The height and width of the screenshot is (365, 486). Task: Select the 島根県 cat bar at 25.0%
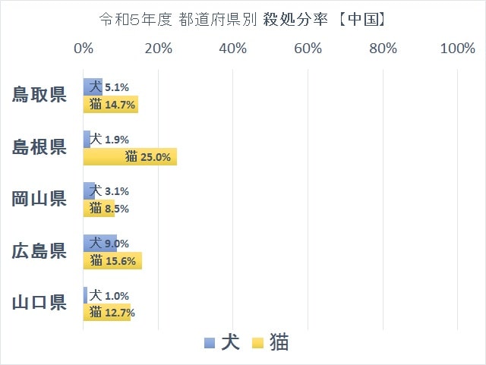click(x=130, y=157)
